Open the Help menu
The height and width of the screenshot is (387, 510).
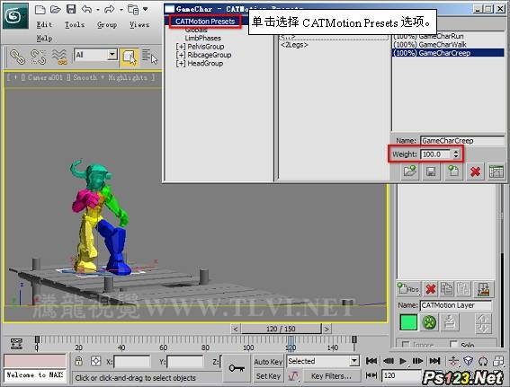pyautogui.click(x=44, y=39)
